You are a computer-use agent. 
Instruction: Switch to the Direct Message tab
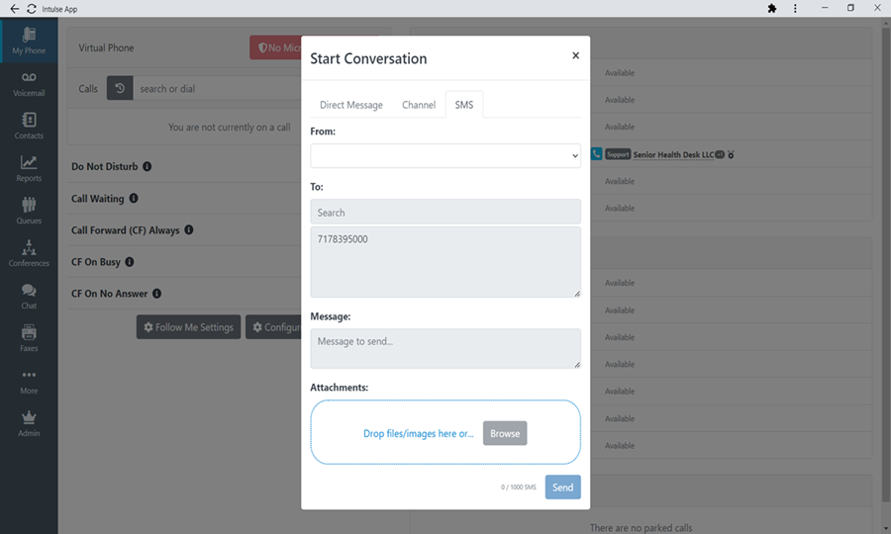point(350,105)
